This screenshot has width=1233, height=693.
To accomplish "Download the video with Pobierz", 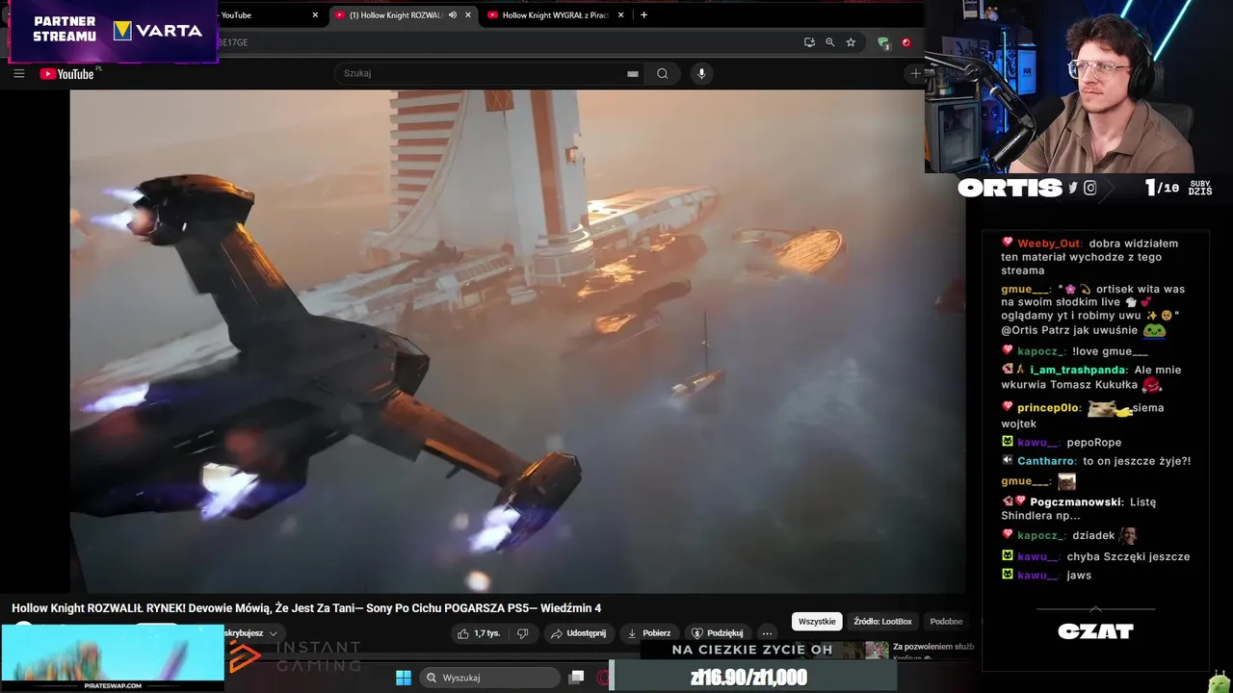I will [649, 633].
